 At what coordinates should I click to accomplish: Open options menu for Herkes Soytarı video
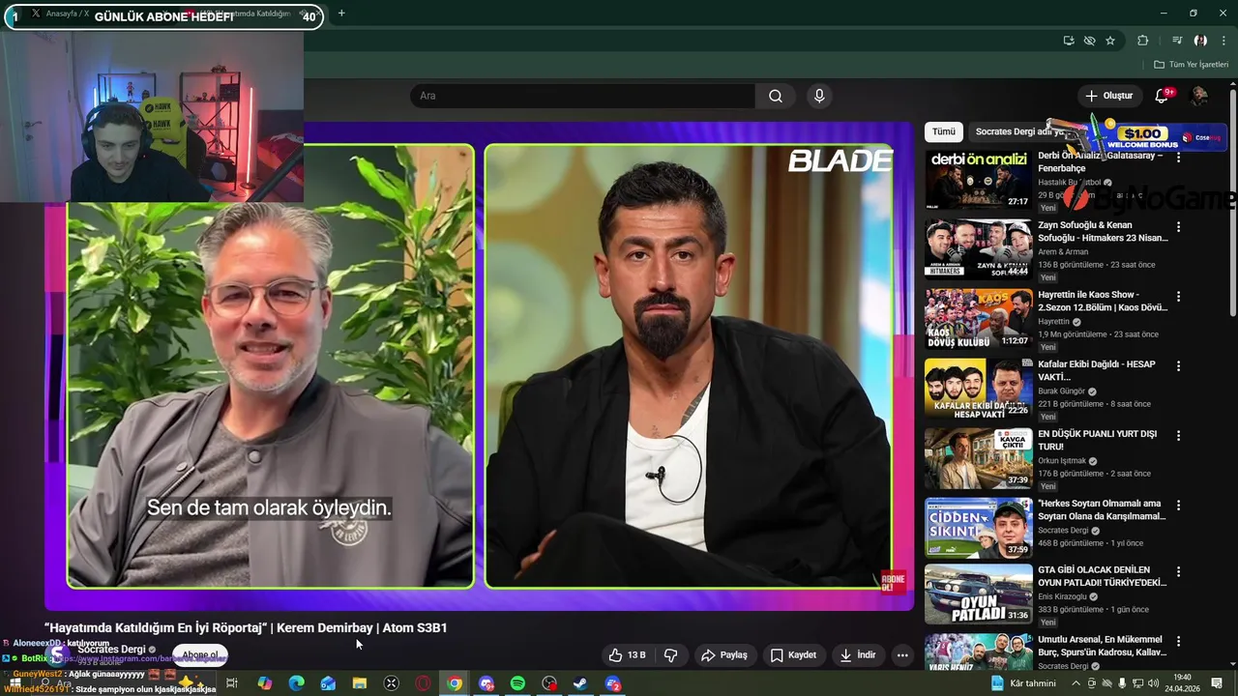pos(1178,506)
